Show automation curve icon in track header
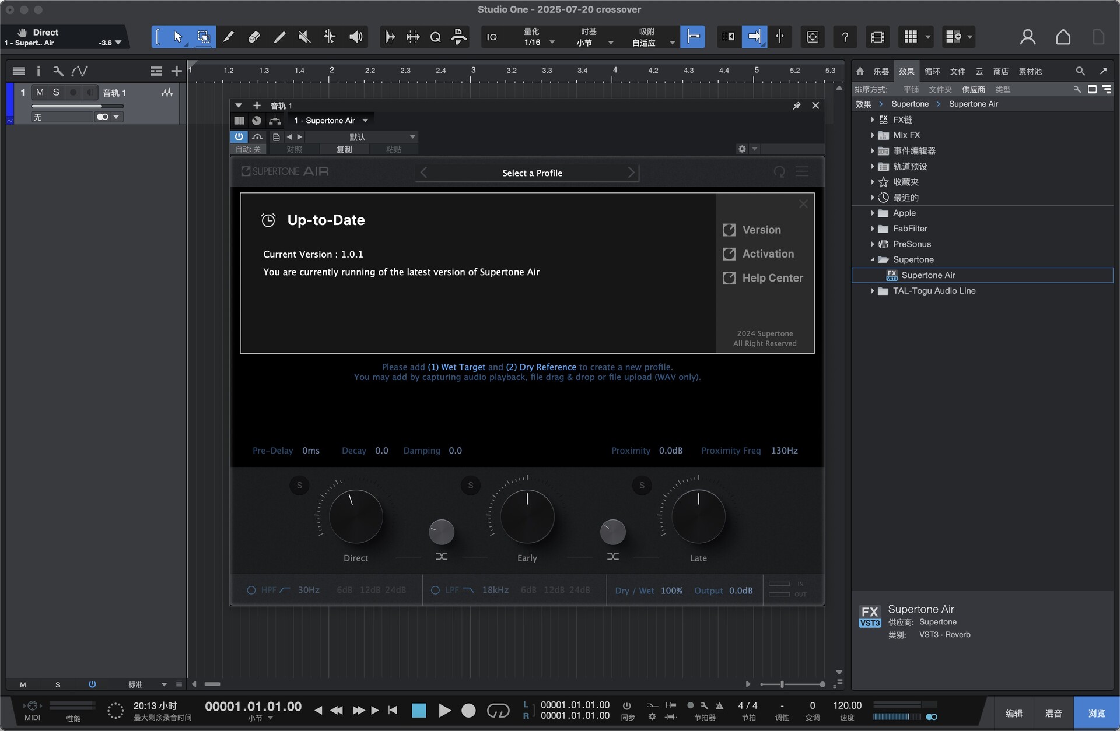Image resolution: width=1120 pixels, height=731 pixels. 79,71
